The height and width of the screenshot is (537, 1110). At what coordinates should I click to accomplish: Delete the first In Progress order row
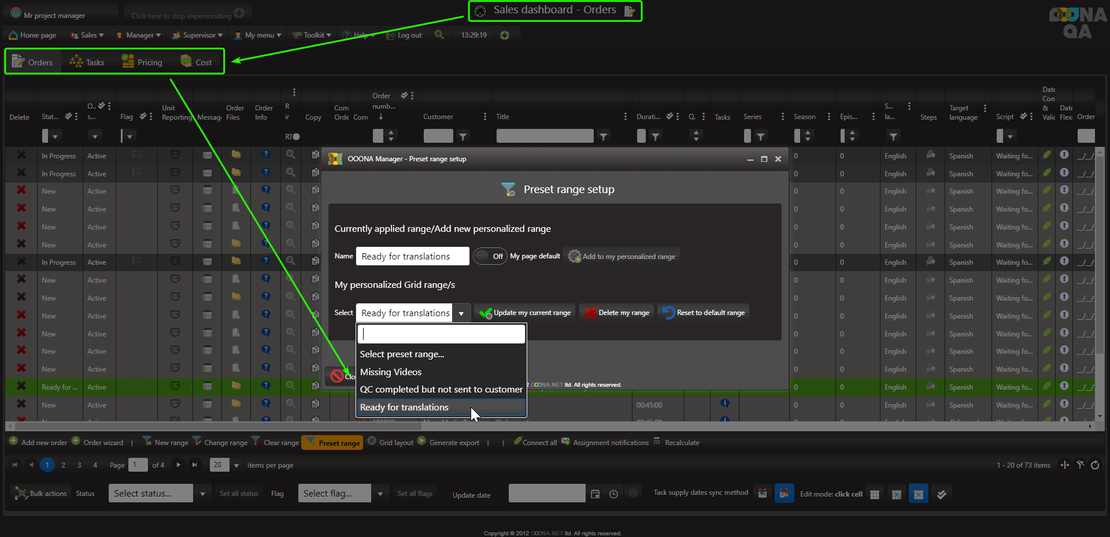(x=21, y=155)
